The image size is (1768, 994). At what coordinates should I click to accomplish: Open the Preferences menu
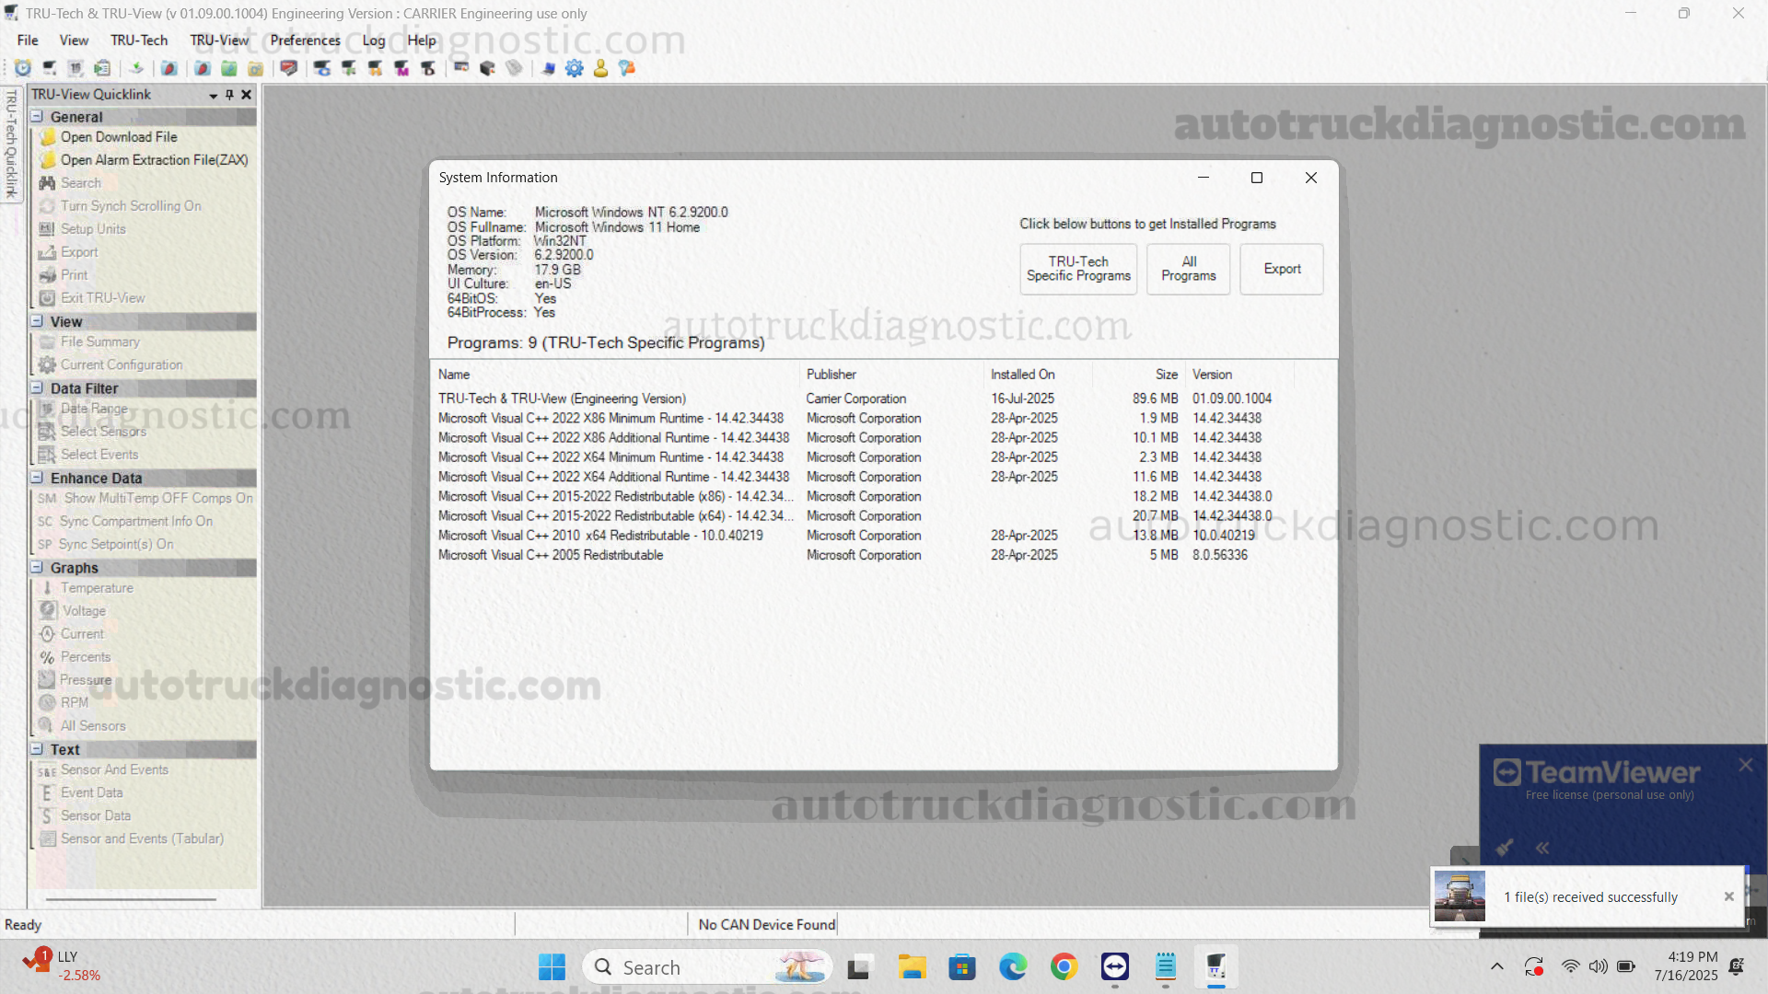305,40
